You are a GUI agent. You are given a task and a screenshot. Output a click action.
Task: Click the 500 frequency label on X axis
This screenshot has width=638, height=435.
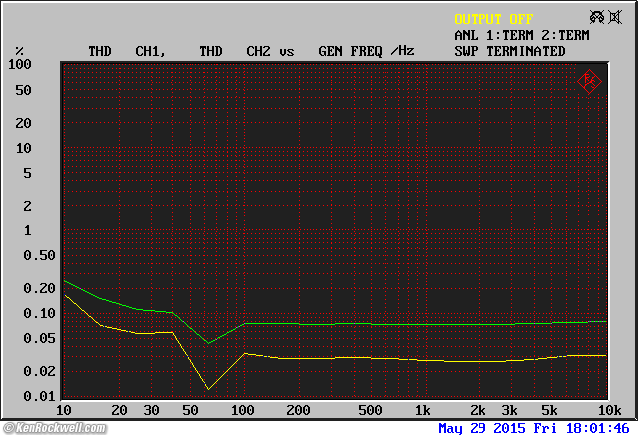[x=370, y=411]
